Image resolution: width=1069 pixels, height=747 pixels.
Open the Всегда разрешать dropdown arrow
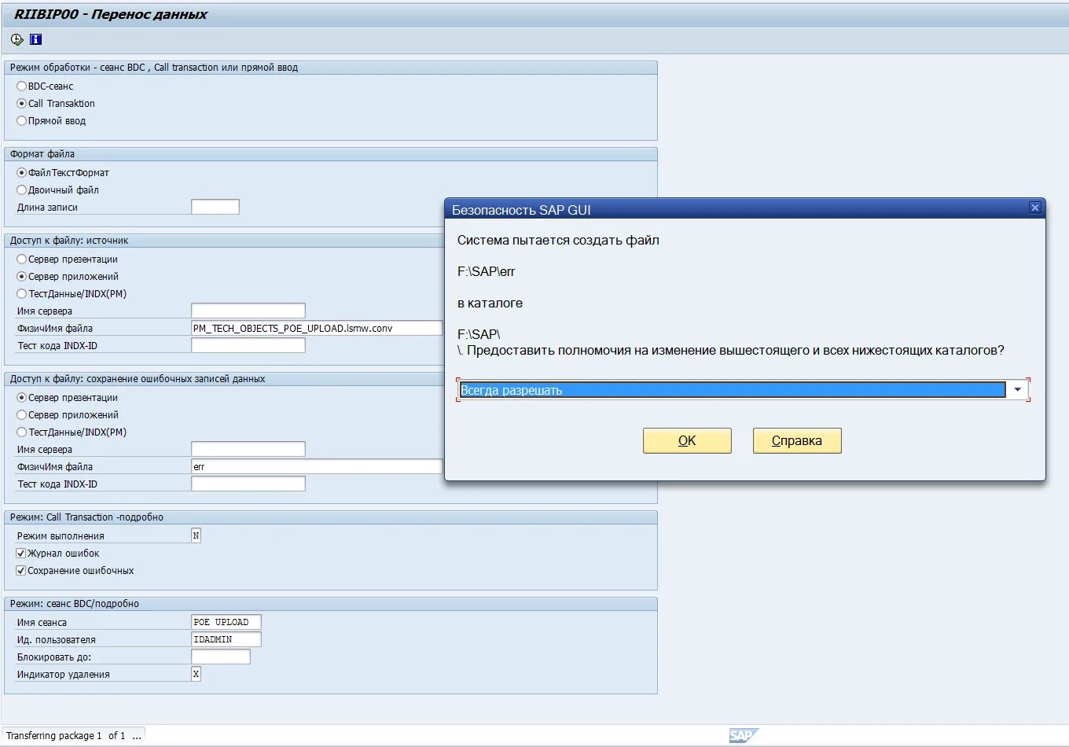pyautogui.click(x=1018, y=390)
